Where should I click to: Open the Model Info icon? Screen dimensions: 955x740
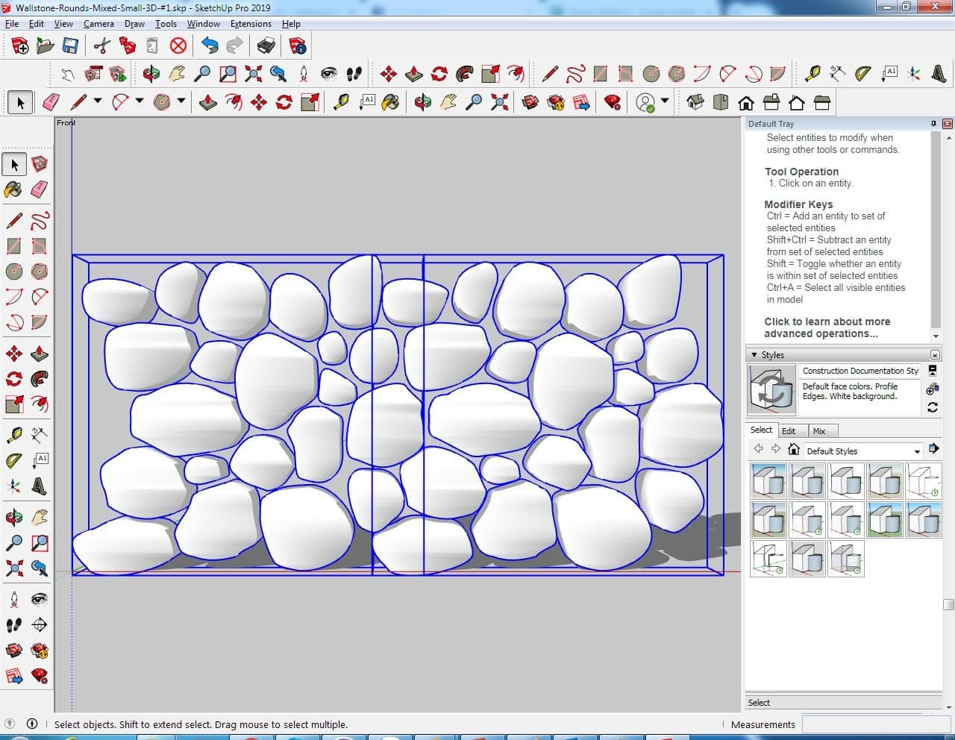[298, 46]
